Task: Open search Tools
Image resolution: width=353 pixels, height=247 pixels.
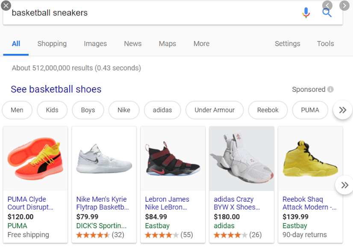Action: [x=325, y=44]
